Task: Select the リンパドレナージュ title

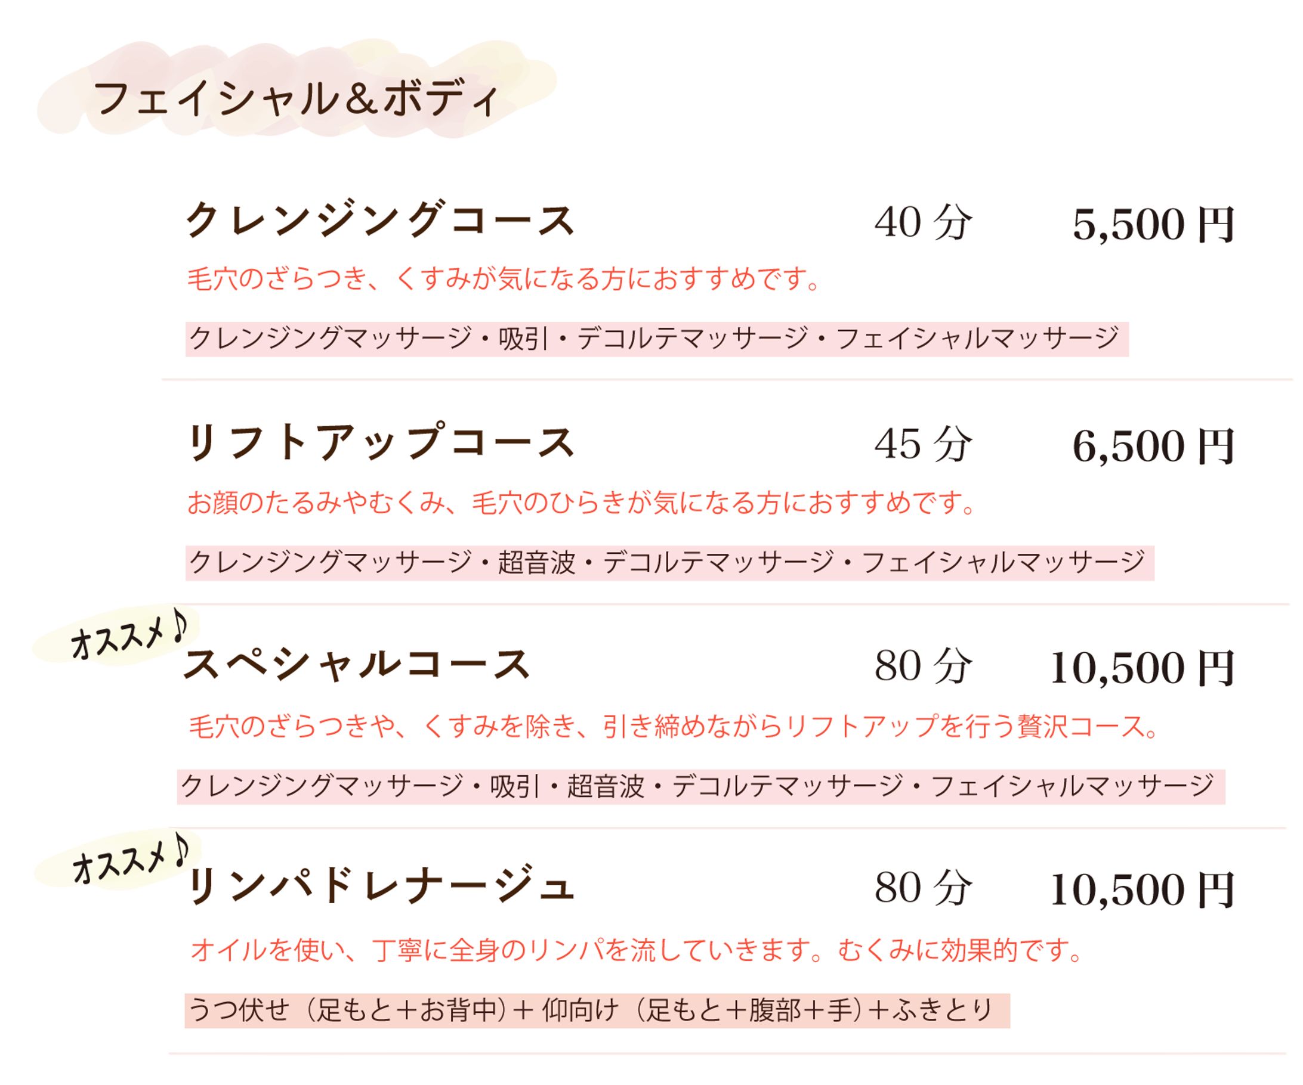Action: coord(379,887)
